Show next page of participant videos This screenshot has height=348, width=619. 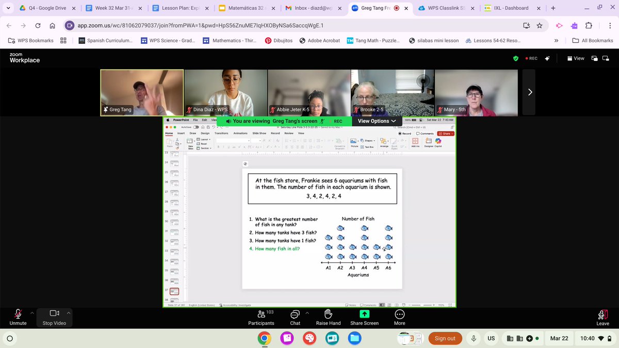530,92
